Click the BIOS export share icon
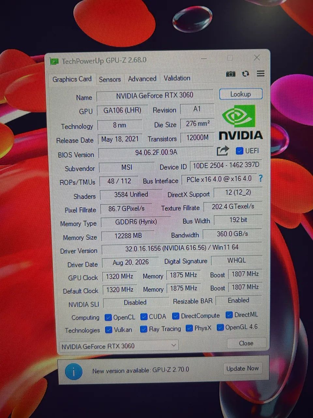 coord(223,151)
